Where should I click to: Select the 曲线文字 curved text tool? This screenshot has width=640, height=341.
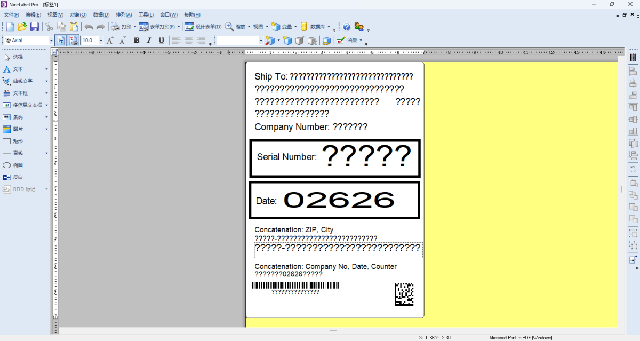click(22, 81)
